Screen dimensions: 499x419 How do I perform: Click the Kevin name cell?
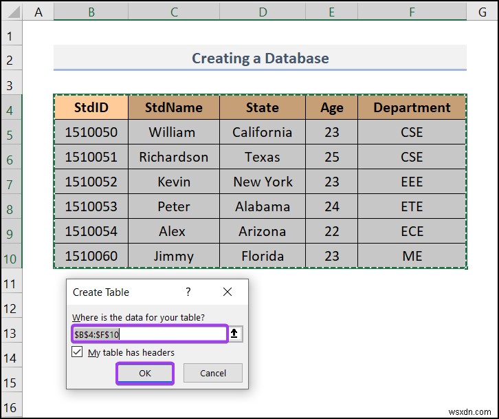pos(174,182)
